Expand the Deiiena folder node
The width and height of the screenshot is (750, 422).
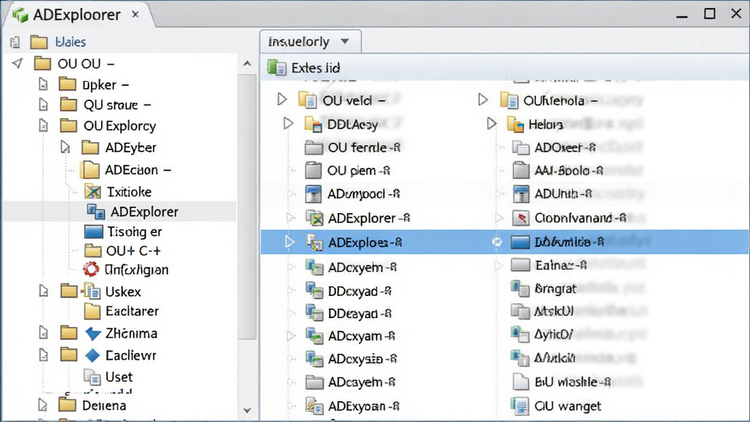point(43,405)
